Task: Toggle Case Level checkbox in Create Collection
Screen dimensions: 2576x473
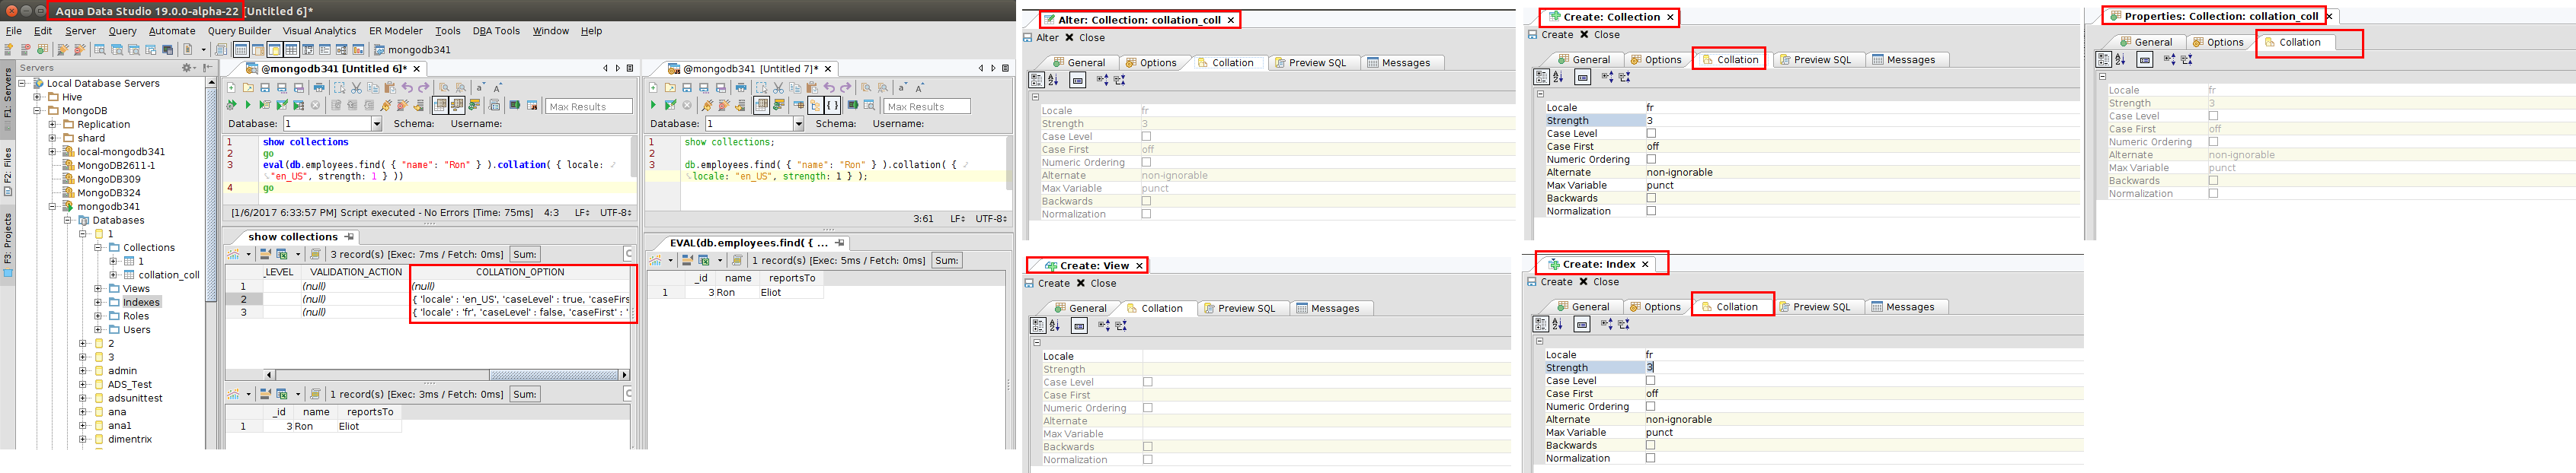Action: pos(1651,133)
